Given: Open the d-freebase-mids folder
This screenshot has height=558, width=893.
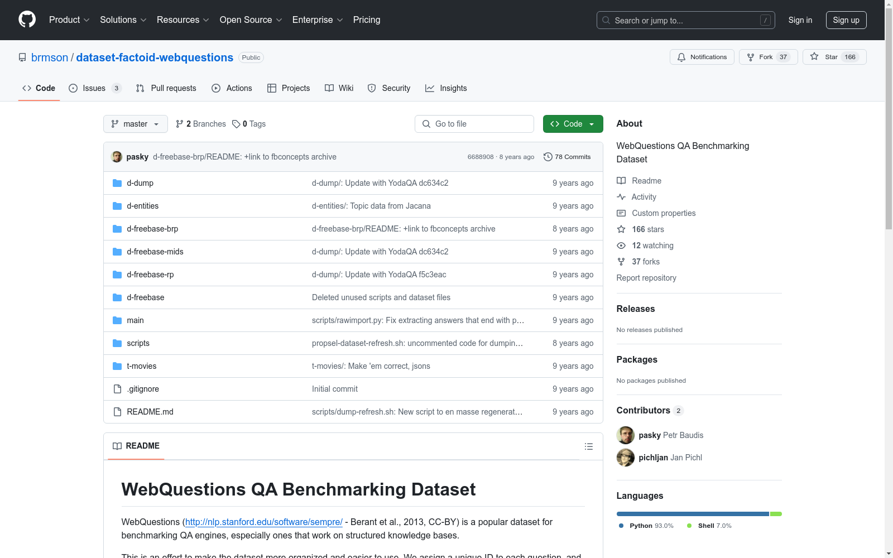Looking at the screenshot, I should point(155,252).
